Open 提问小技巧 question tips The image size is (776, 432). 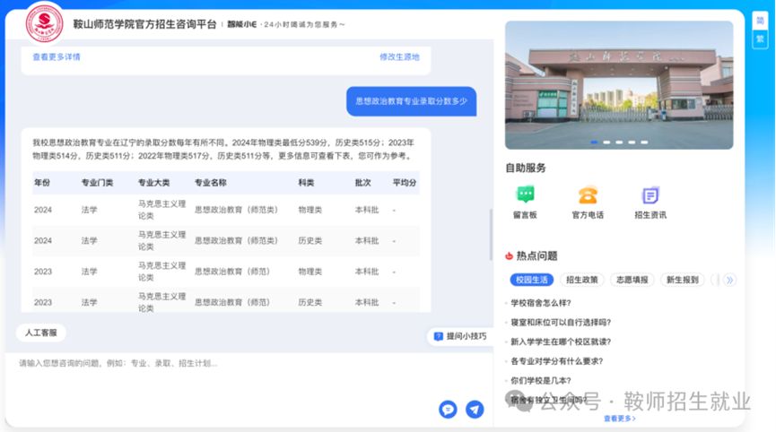(x=460, y=336)
